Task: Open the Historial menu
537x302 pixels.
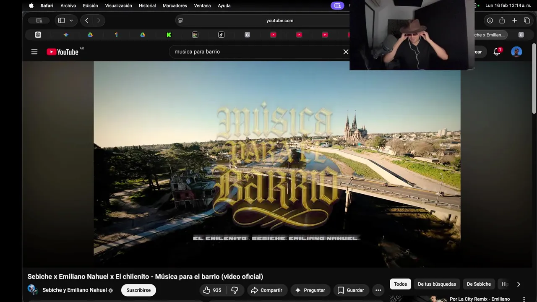Action: [147, 5]
